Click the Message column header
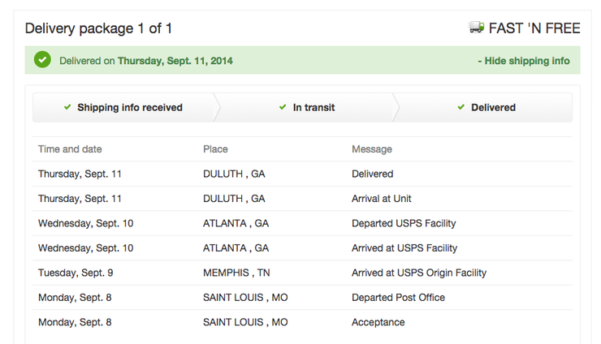Screen dimensions: 601x344 coord(372,149)
